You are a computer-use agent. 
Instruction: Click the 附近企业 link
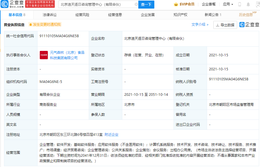coord(111,135)
